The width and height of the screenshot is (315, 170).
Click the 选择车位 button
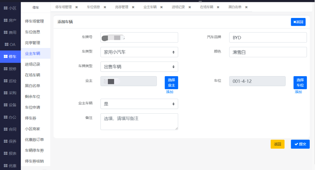click(x=300, y=83)
